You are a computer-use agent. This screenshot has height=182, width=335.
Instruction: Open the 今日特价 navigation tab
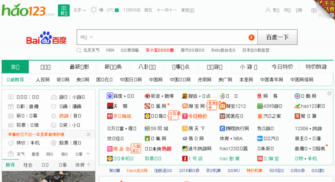[x=282, y=67]
